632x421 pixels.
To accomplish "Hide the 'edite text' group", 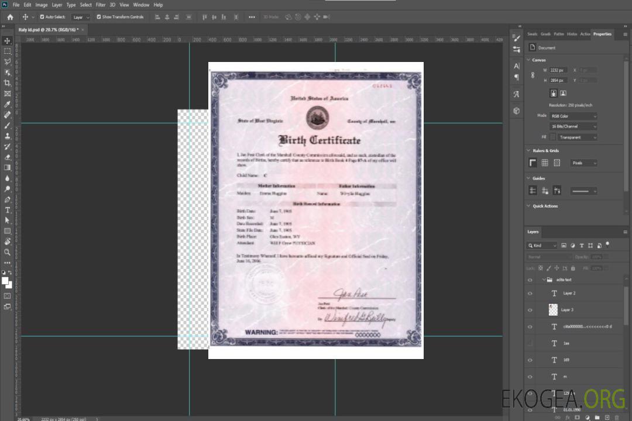I will 530,279.
